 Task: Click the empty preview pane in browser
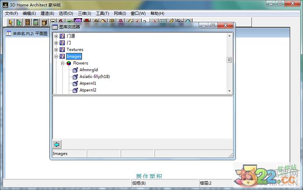point(143,117)
